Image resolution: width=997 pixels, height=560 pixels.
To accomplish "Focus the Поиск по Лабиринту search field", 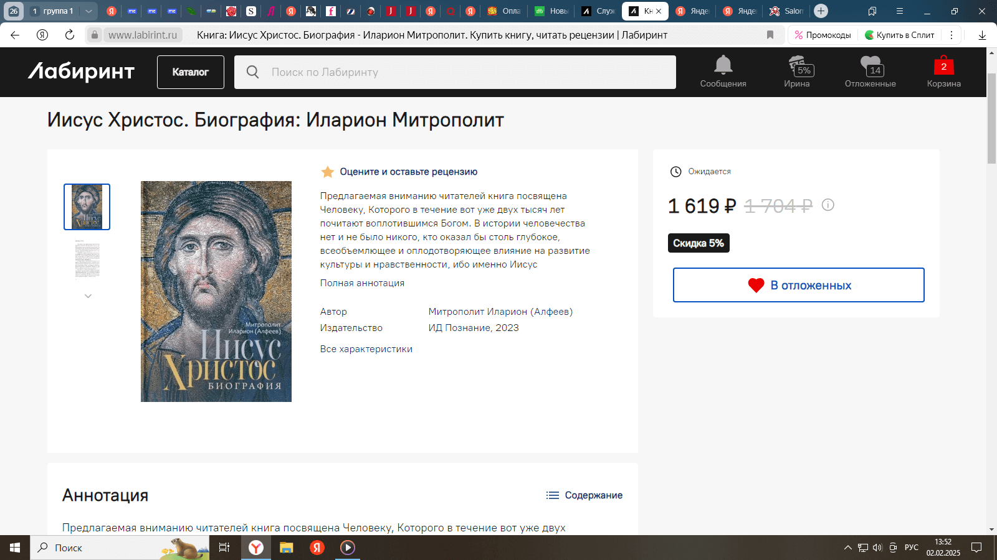I will click(455, 72).
